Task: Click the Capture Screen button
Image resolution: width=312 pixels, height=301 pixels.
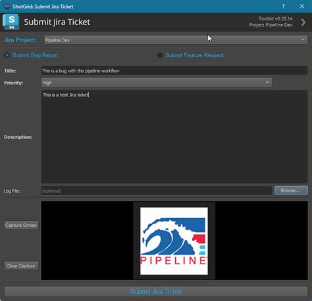Action: pos(21,225)
